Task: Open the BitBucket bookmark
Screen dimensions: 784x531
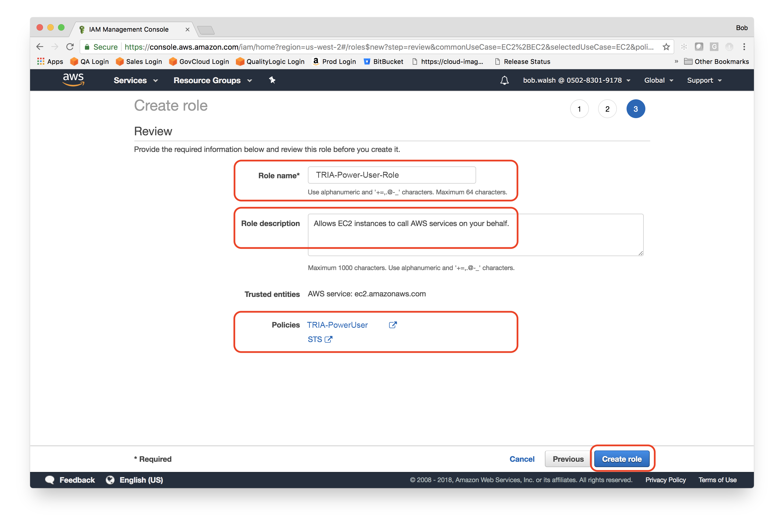Action: coord(384,61)
